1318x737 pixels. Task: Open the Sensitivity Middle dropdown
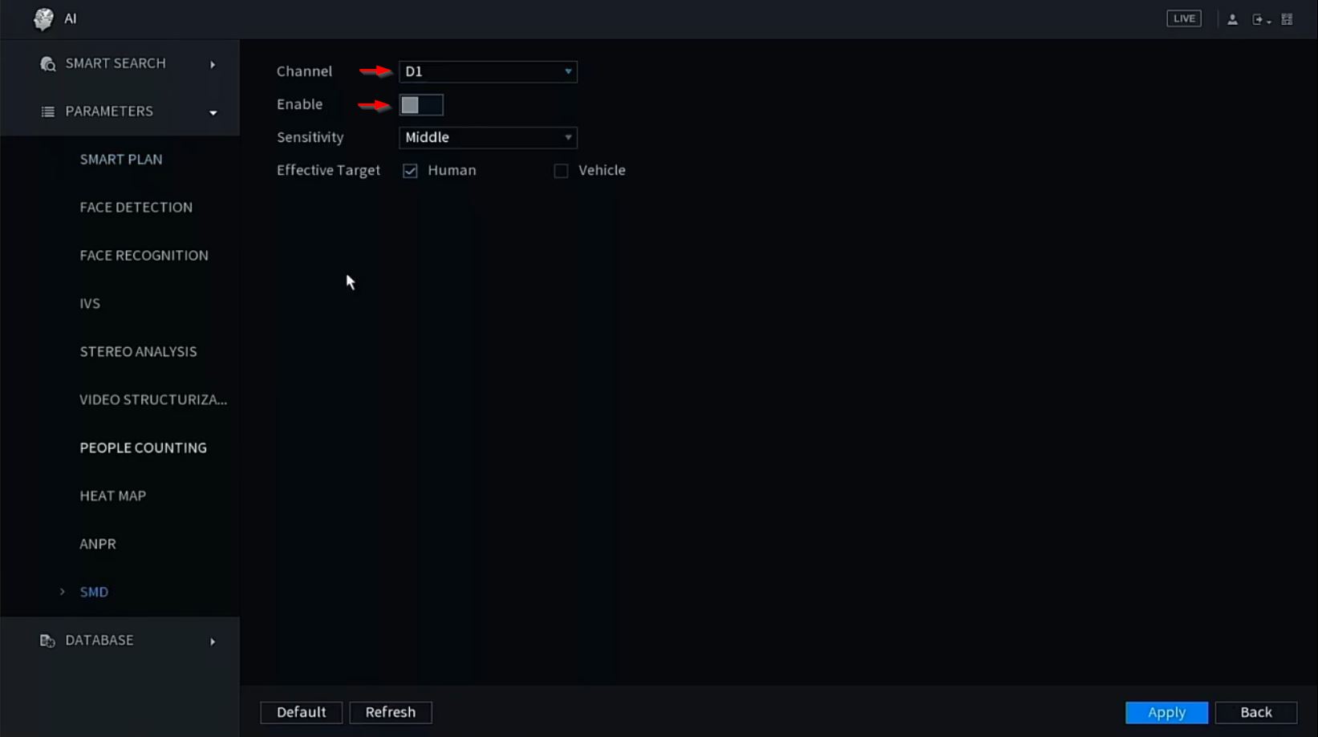488,137
